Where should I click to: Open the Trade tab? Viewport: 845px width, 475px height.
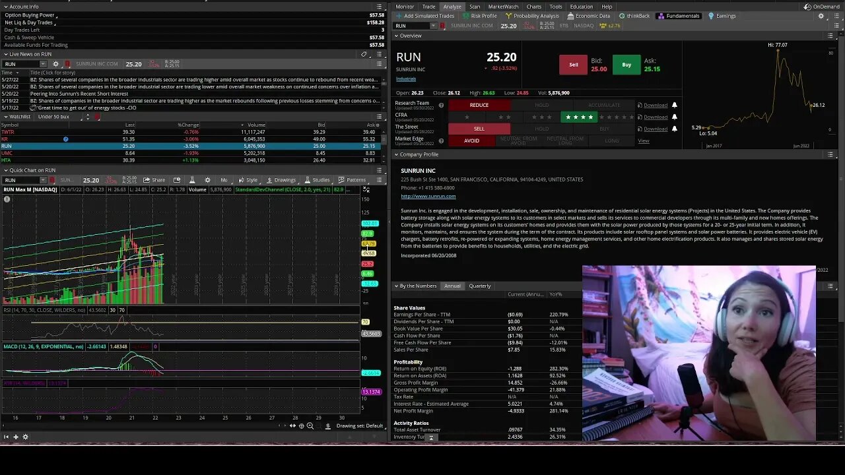pyautogui.click(x=429, y=7)
